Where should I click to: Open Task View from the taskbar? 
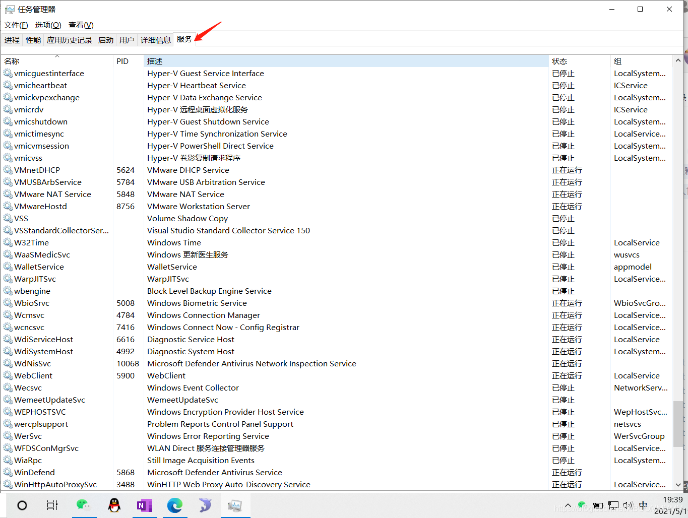point(52,505)
